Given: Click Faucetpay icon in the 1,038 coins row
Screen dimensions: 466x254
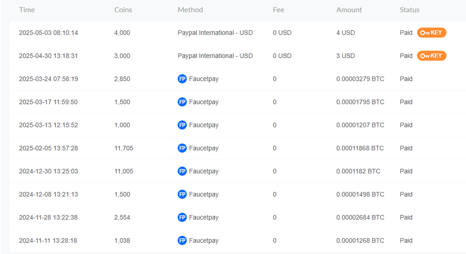Looking at the screenshot, I should [182, 240].
